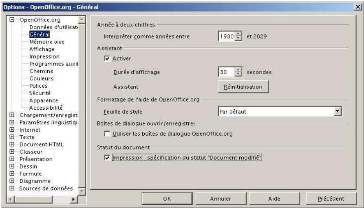The image size is (364, 208).
Task: Open help with the Aide button
Action: 274,199
